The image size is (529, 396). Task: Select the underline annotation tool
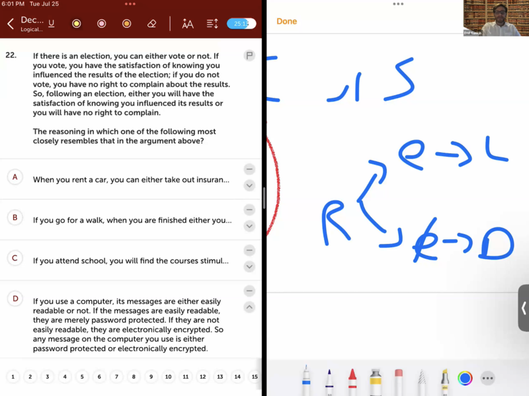[x=52, y=24]
